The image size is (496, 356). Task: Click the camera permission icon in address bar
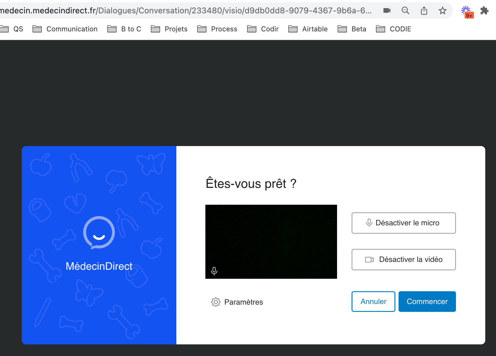(387, 11)
